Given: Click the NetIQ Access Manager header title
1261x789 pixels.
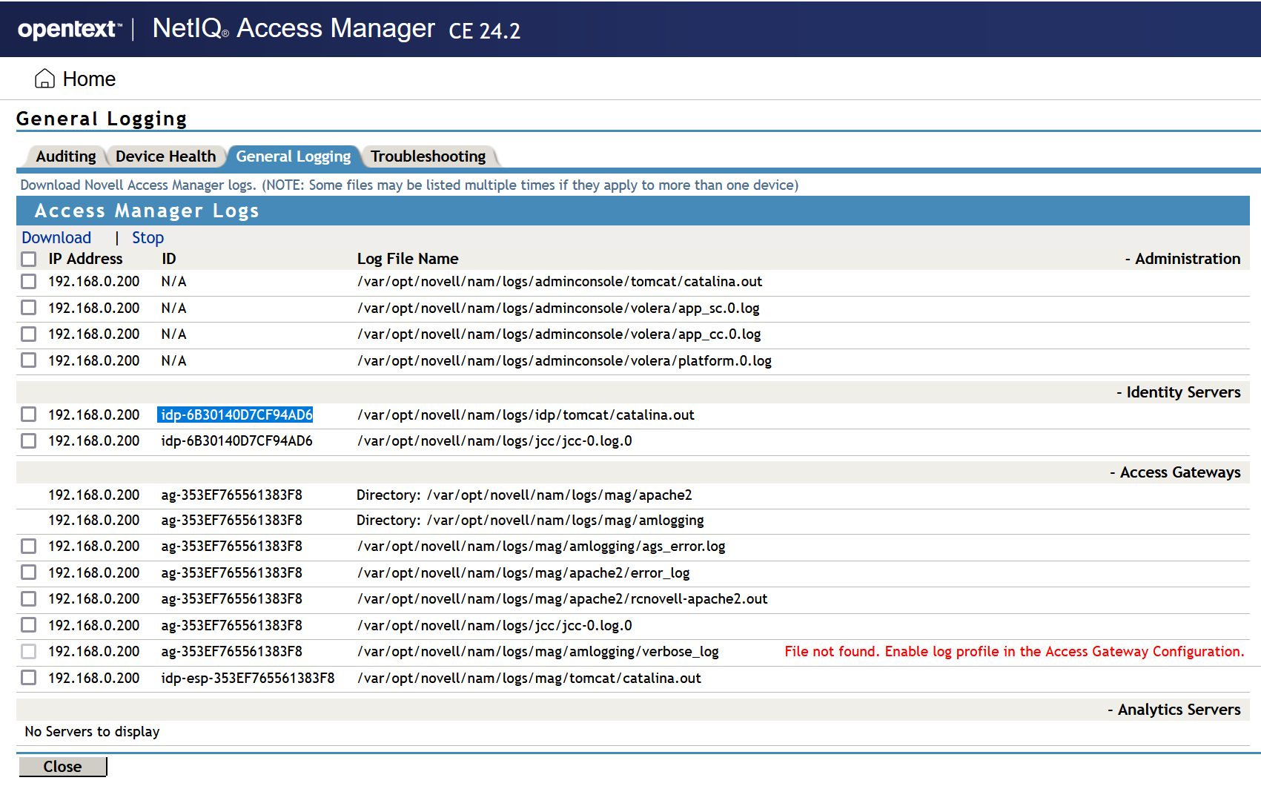Looking at the screenshot, I should [x=293, y=29].
